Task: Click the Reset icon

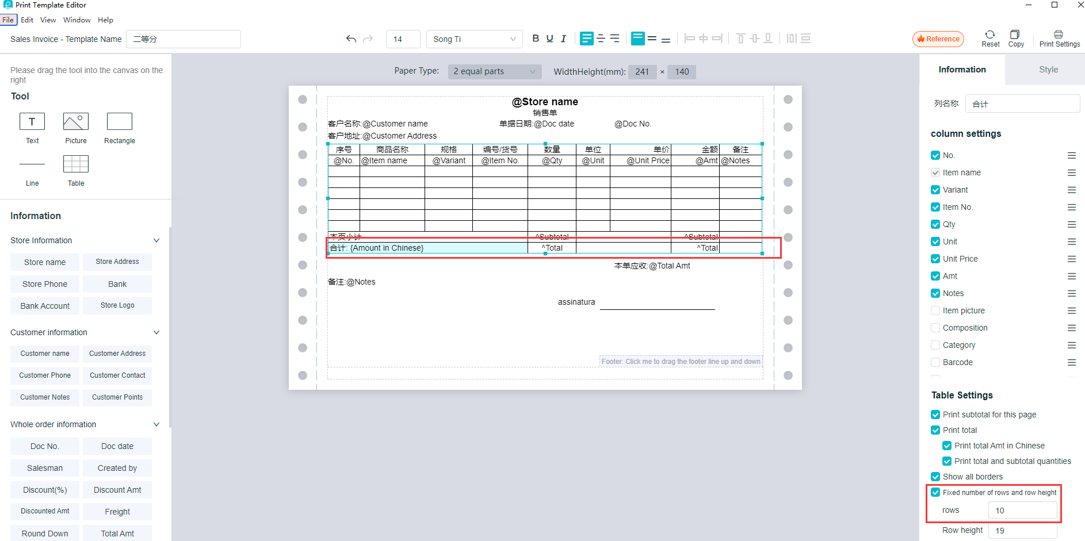Action: tap(990, 35)
